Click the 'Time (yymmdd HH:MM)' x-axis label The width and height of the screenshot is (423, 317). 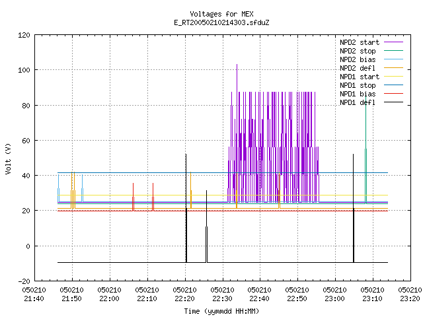[221, 311]
